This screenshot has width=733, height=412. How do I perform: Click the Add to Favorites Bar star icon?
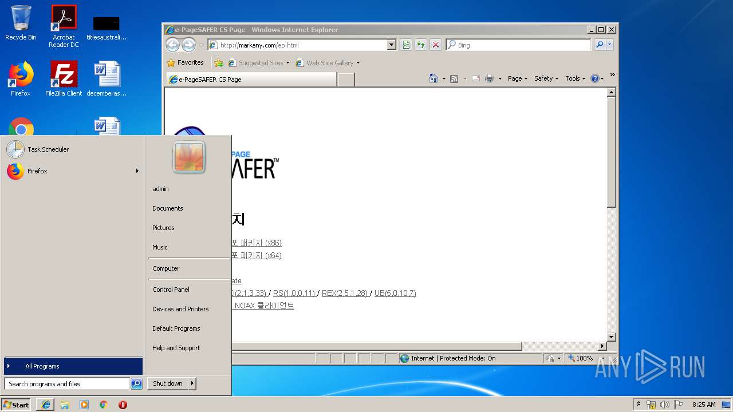click(218, 63)
